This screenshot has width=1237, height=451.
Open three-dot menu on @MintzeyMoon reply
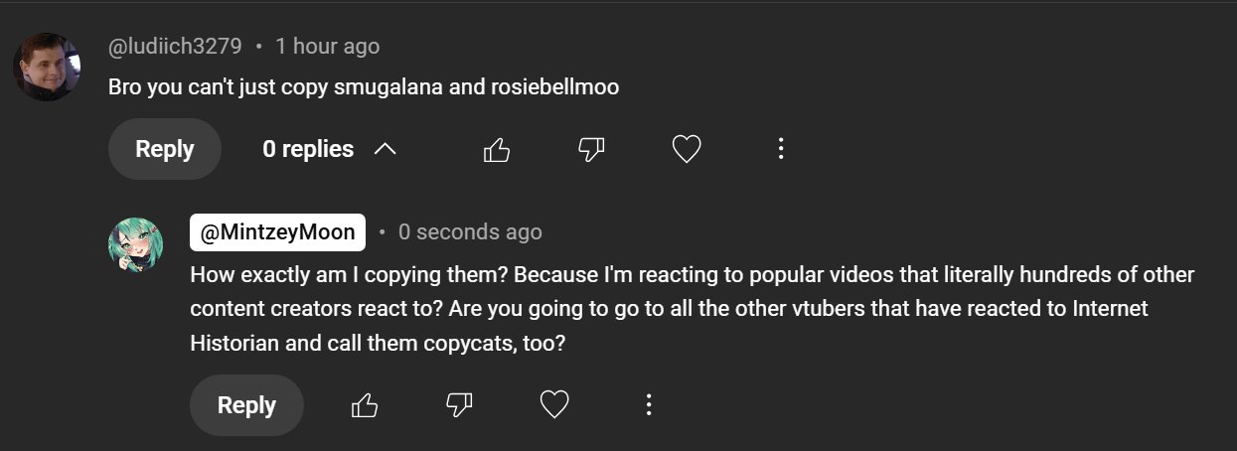pos(648,405)
